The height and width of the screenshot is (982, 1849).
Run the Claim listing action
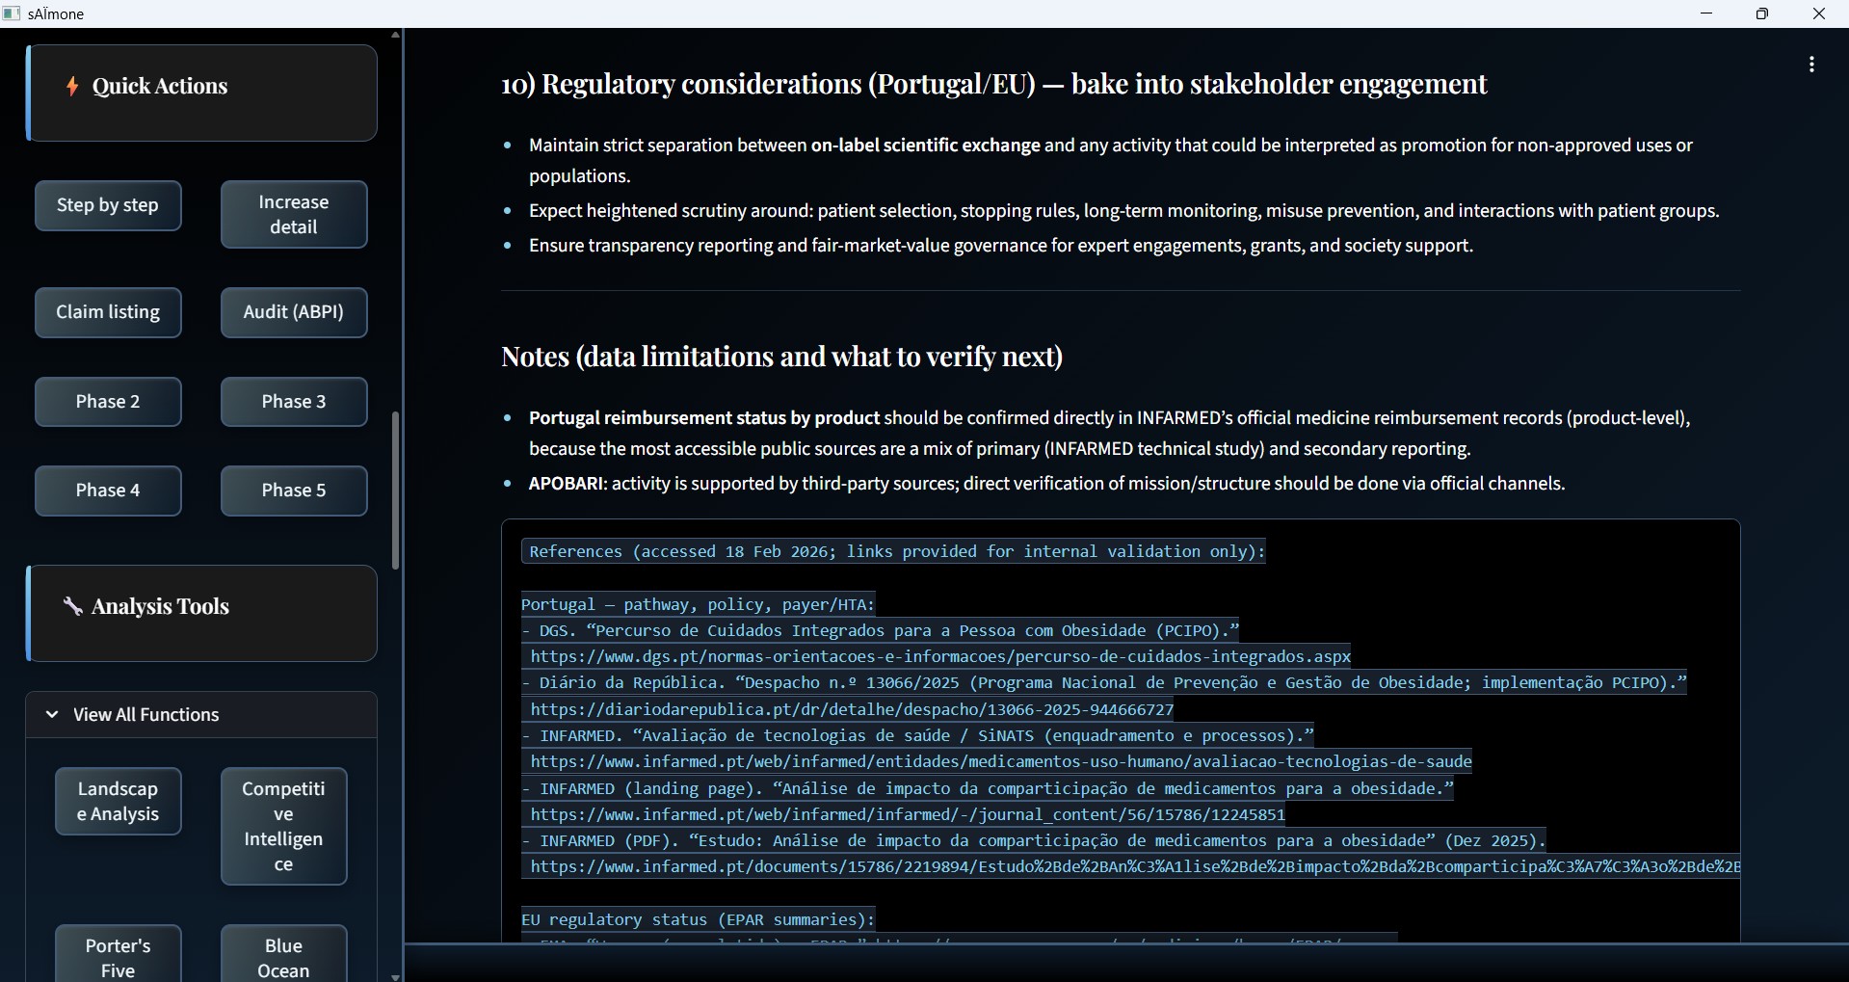108,312
